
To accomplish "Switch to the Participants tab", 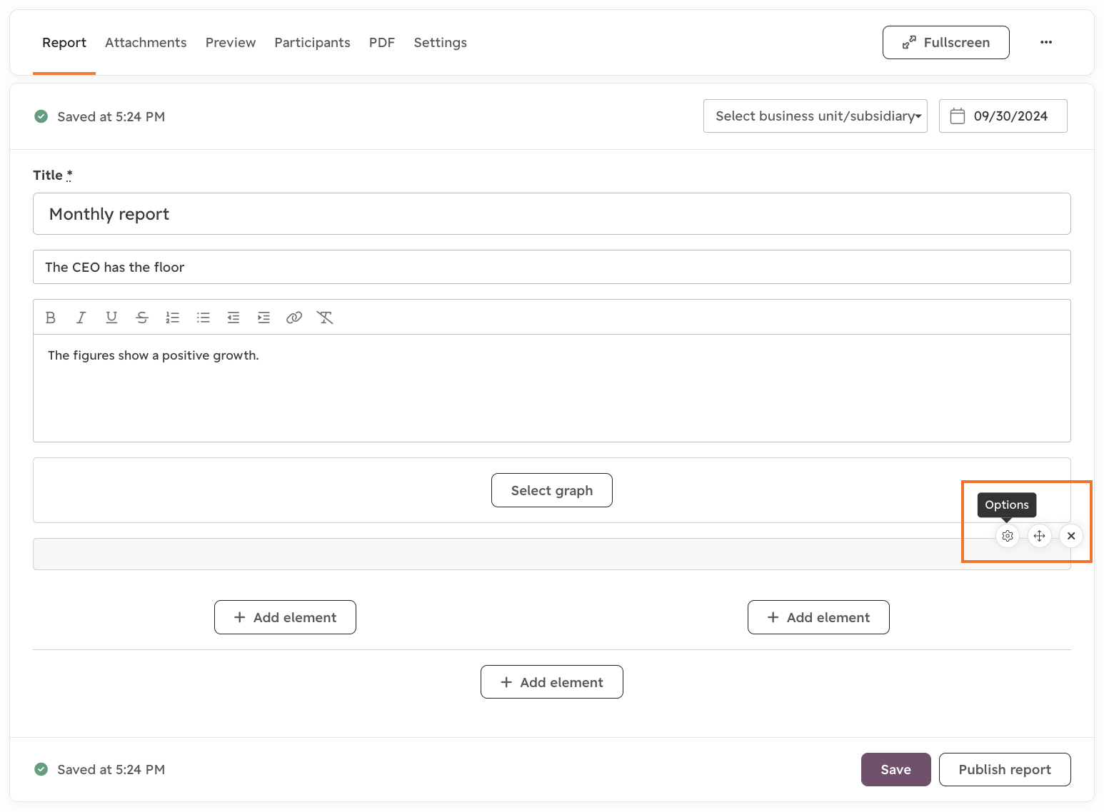I will (312, 43).
